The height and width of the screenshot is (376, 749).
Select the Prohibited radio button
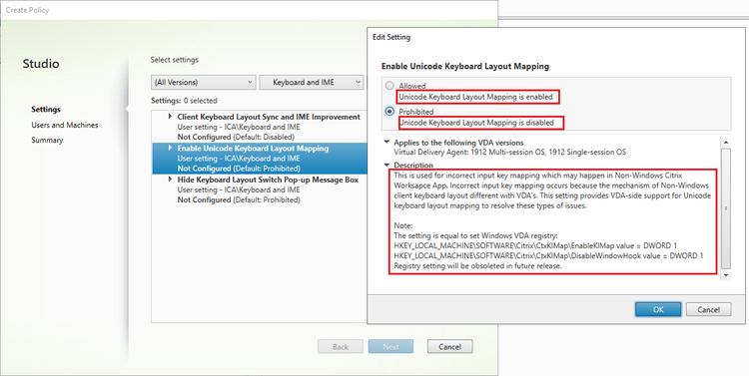pos(389,112)
